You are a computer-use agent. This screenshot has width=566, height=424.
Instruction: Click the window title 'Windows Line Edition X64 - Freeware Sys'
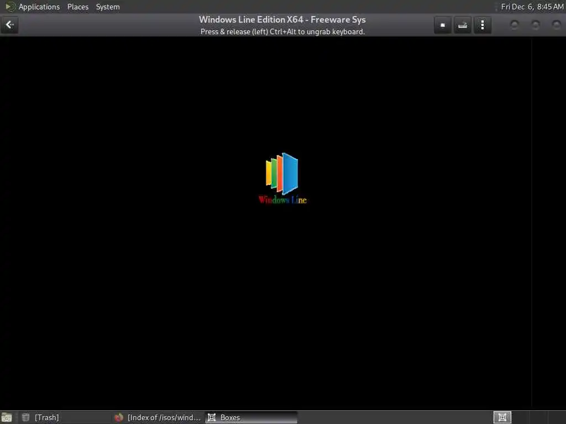(x=282, y=19)
